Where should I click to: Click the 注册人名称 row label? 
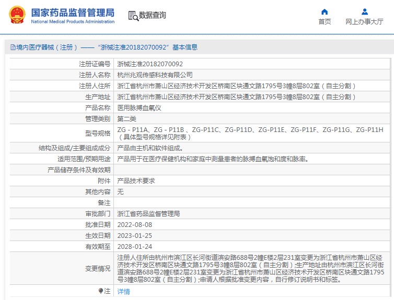(x=95, y=75)
